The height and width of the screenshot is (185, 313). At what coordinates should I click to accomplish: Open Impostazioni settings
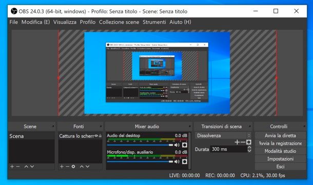pyautogui.click(x=280, y=159)
